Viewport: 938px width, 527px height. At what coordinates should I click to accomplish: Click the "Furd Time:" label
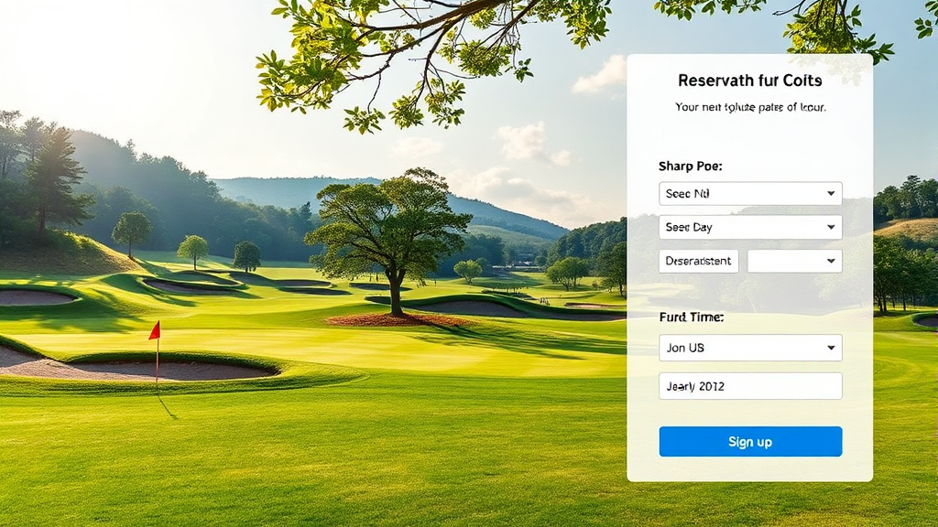pyautogui.click(x=692, y=317)
